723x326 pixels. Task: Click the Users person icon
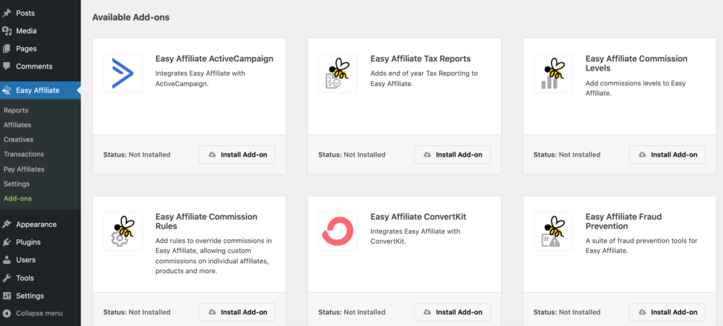point(6,260)
